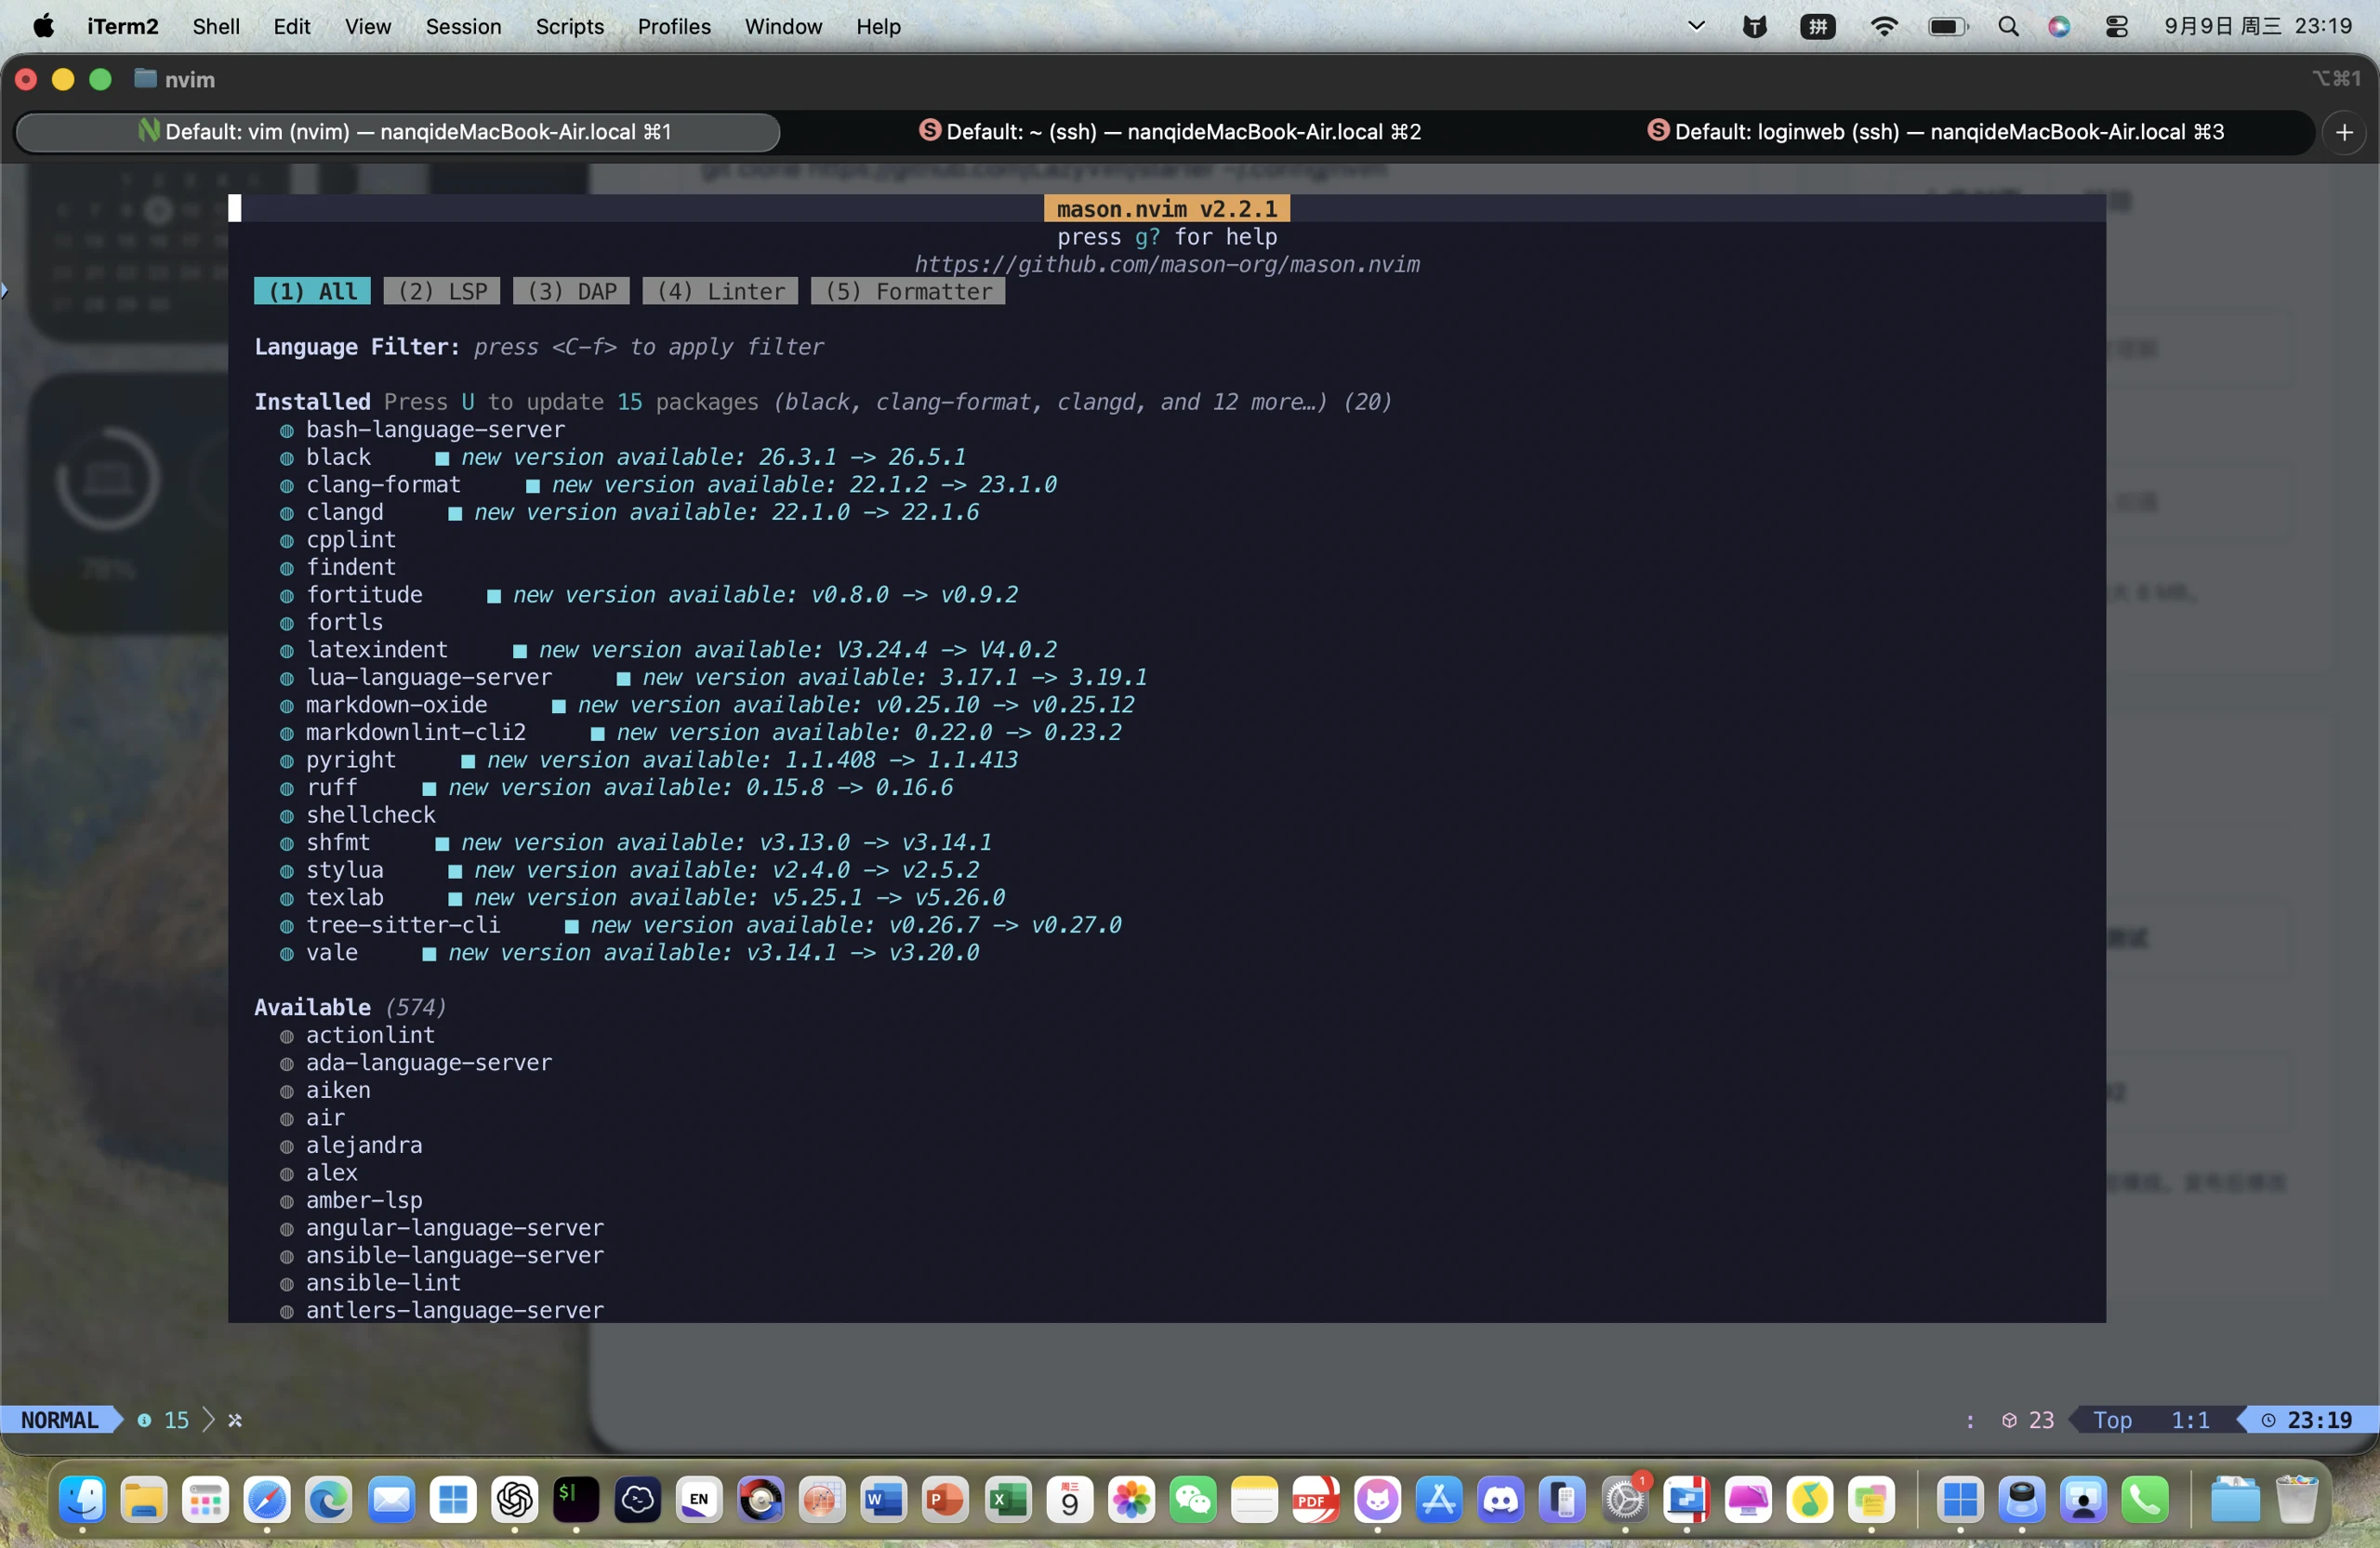Click the NORMAL mode indicator in statusline
Image resolution: width=2380 pixels, height=1548 pixels.
tap(59, 1420)
